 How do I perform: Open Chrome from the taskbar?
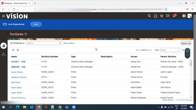point(60,107)
